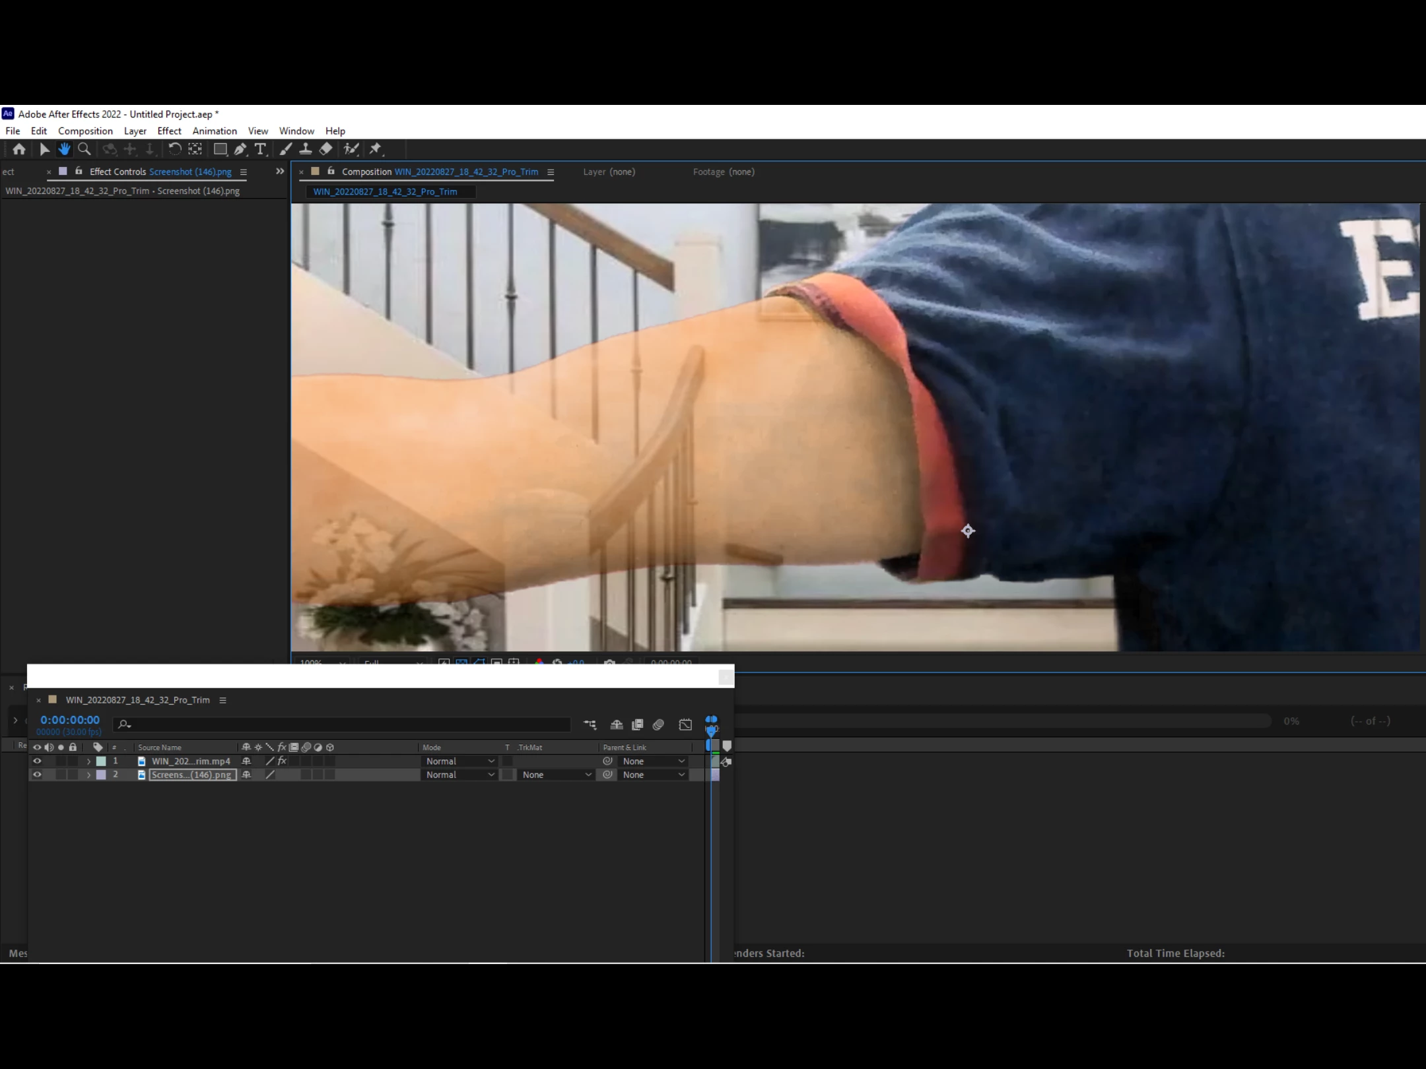Hide the Screens...(146).png layer eye
This screenshot has width=1426, height=1069.
coord(37,775)
